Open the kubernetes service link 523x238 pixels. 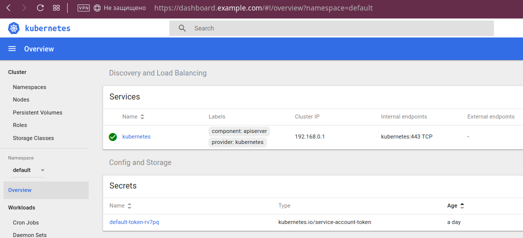pos(136,136)
